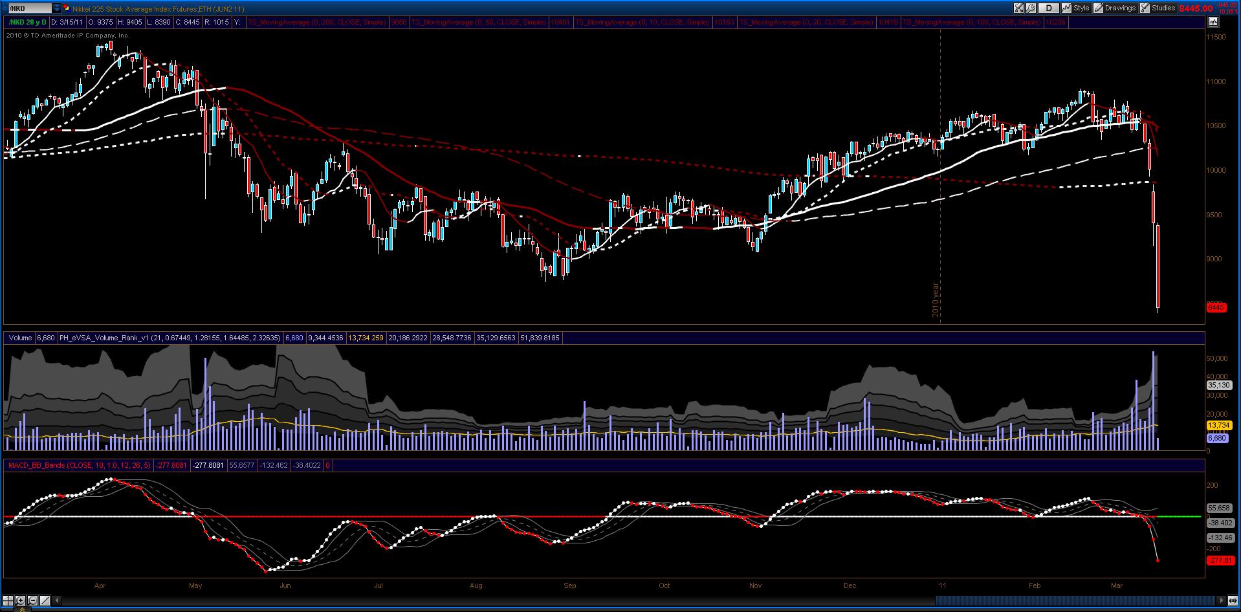This screenshot has width=1241, height=612.
Task: Click the range value R: 1015
Action: pyautogui.click(x=216, y=22)
